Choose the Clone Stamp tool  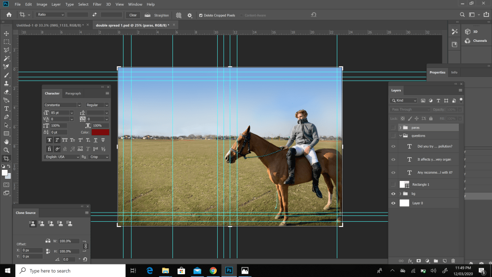coord(6,83)
